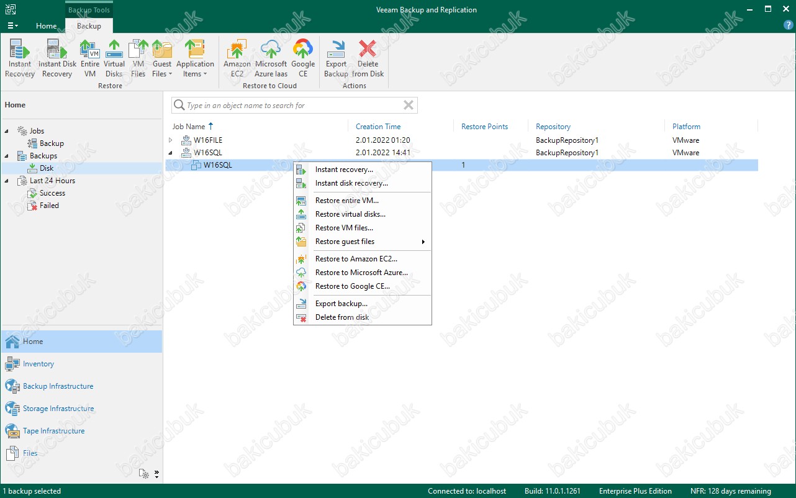Choose Restore to Google CE menu entry

[x=362, y=286]
